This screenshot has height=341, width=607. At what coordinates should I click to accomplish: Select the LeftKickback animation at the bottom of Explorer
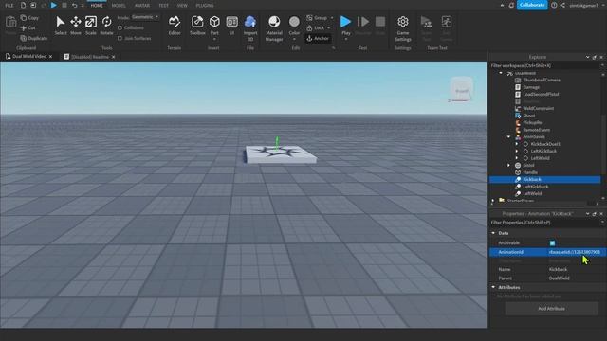(535, 187)
